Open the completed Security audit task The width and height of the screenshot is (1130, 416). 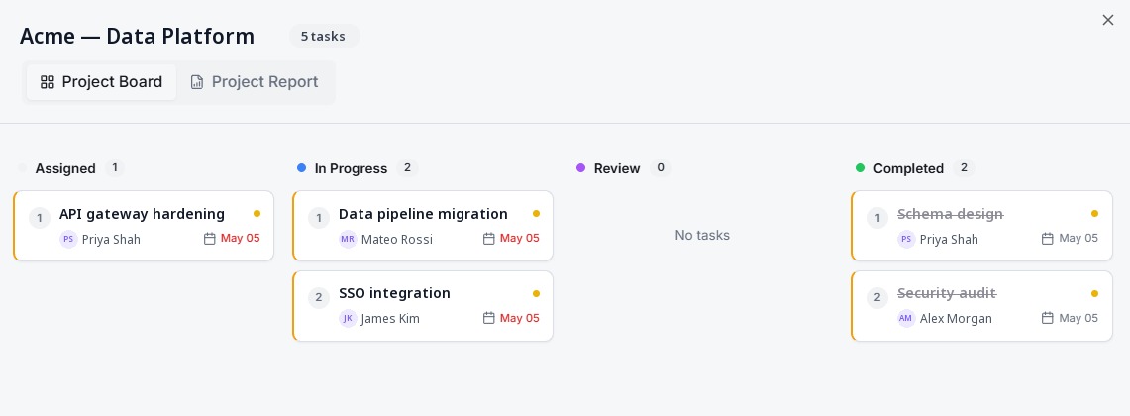click(981, 306)
